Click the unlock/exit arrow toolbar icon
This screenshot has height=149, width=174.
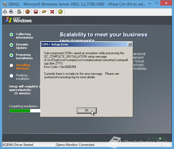coord(19,12)
